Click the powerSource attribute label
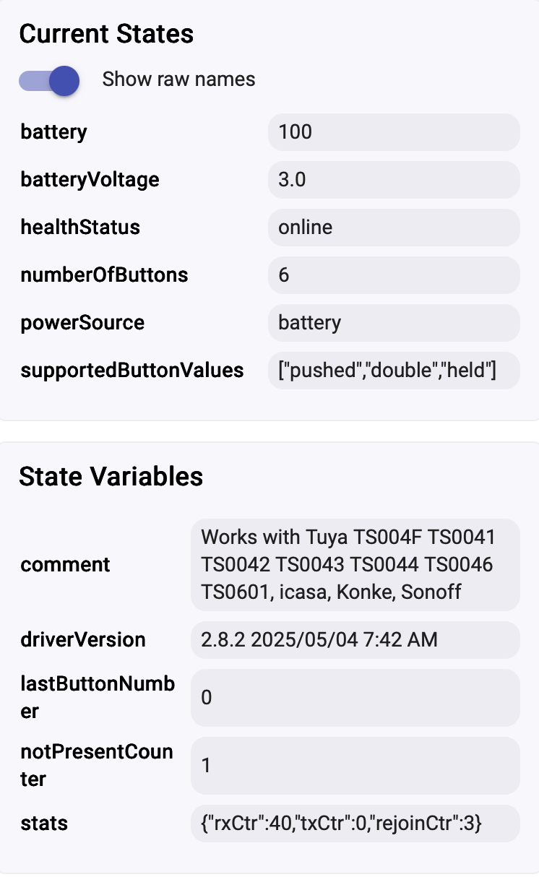 [82, 323]
